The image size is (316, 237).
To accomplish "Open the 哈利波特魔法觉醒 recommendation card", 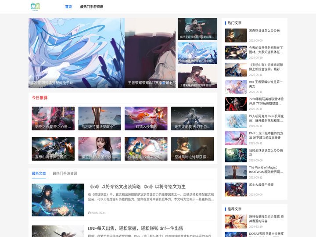I will pyautogui.click(x=100, y=118).
